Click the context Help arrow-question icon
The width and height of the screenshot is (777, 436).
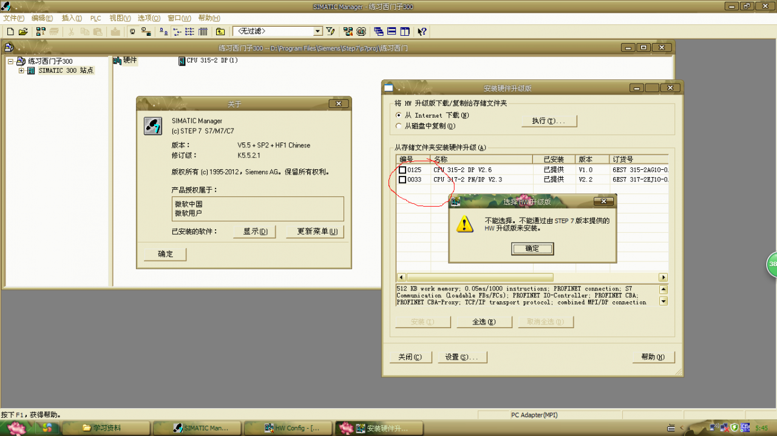click(422, 32)
